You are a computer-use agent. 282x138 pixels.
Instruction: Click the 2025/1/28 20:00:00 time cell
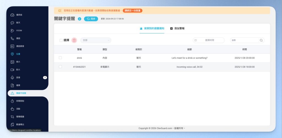245,58
